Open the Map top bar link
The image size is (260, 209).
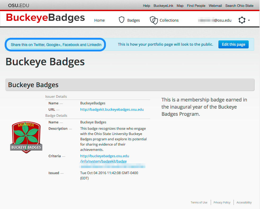point(180,6)
